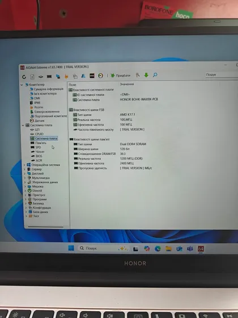This screenshot has height=318, width=238.
Task: Select Ім'я комп'ютера tree item
Action: (x=43, y=94)
